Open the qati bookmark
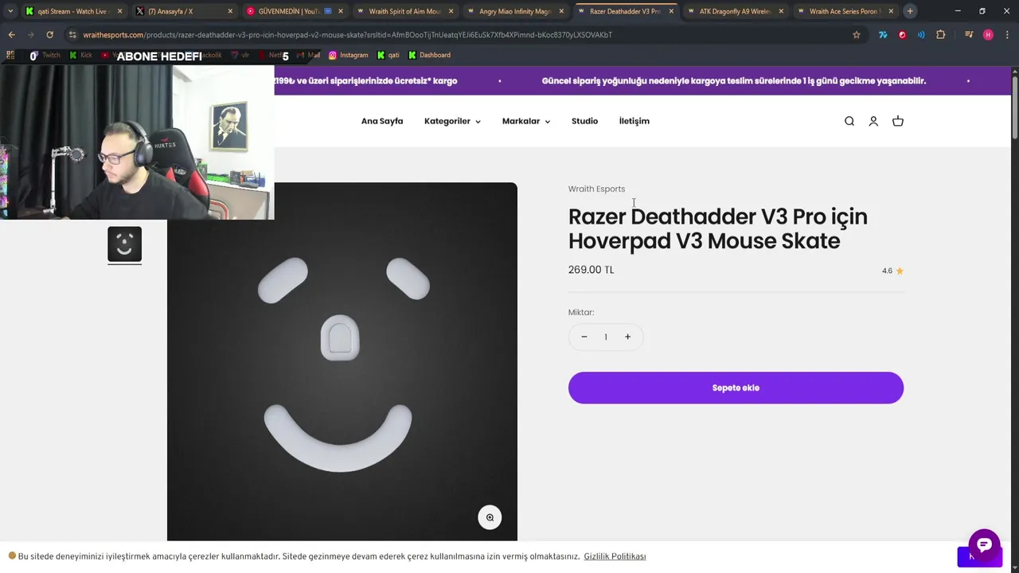This screenshot has height=573, width=1019. (388, 55)
